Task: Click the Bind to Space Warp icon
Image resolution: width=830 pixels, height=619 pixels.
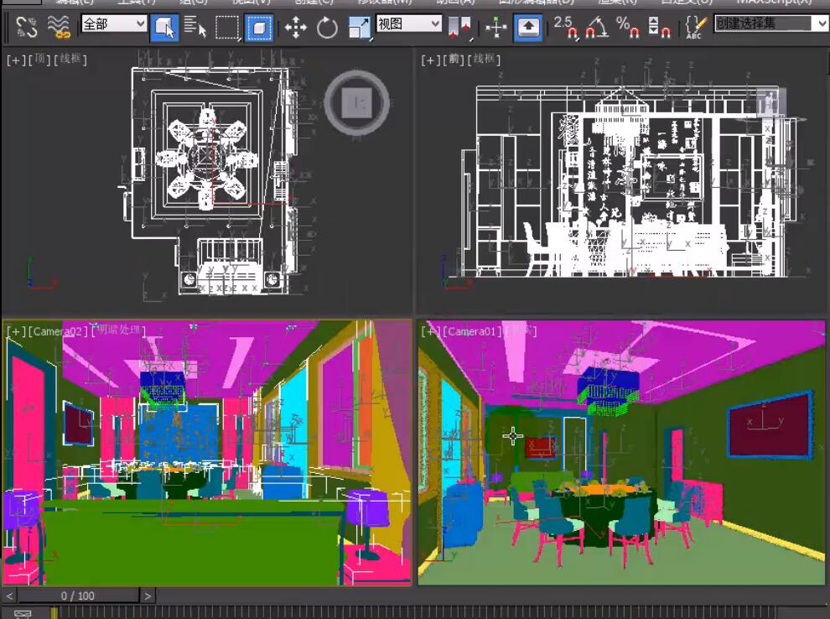Action: click(59, 28)
